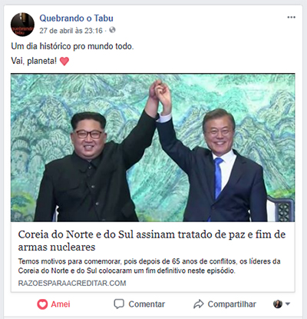Click the Compartilhar button
Screen dimensions: 307x319
coord(225,304)
